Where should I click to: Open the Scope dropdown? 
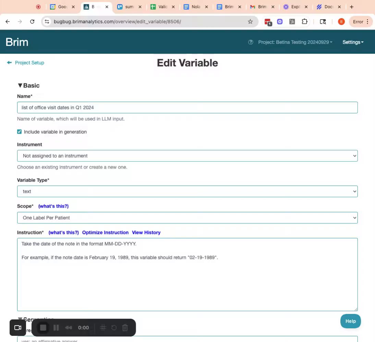pos(187,218)
